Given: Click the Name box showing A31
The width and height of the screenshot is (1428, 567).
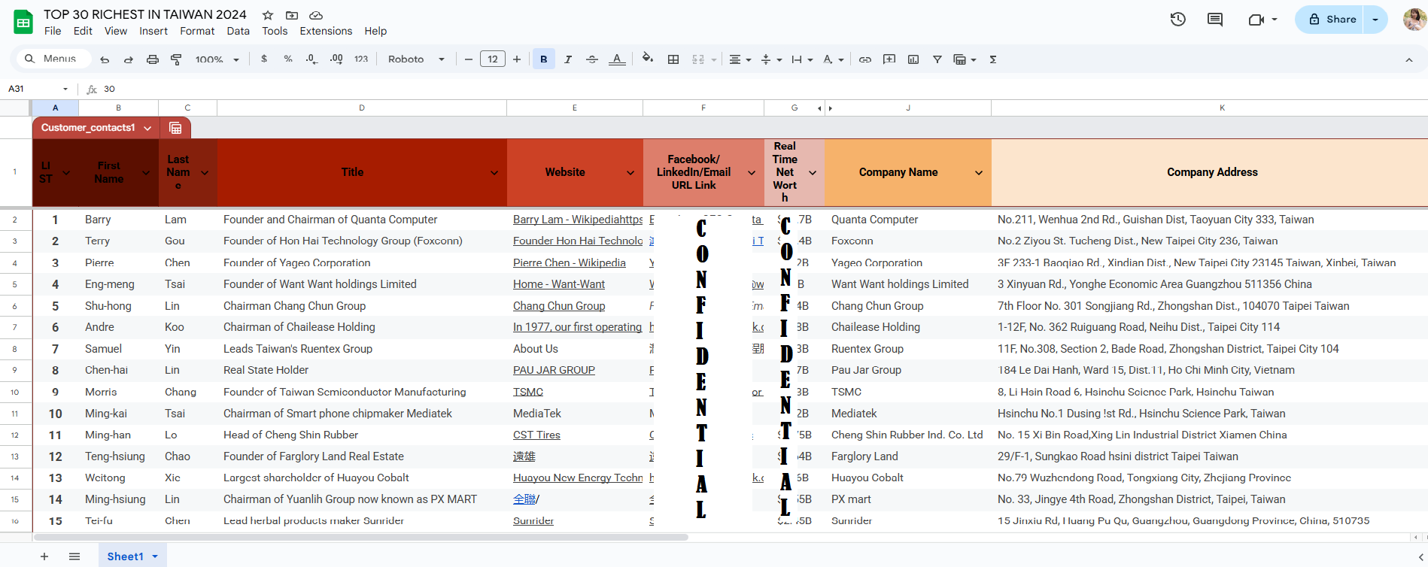Looking at the screenshot, I should (38, 89).
